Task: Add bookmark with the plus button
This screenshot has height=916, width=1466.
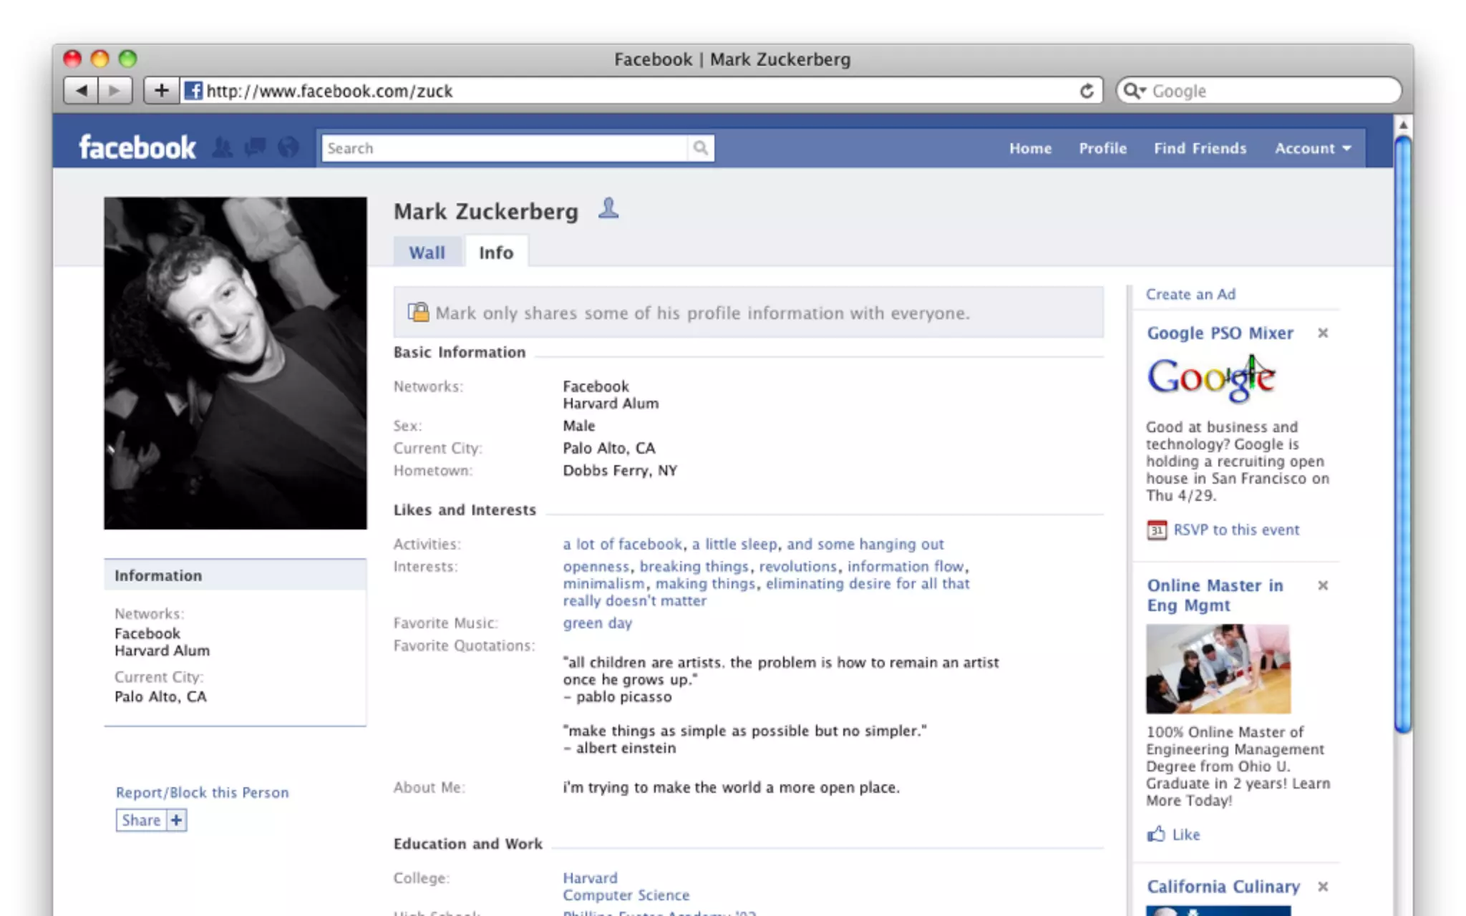Action: pyautogui.click(x=162, y=91)
